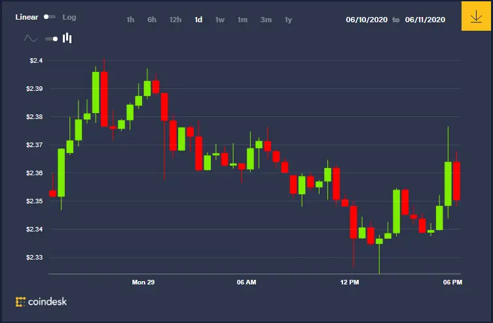Screen dimensions: 493x323
Task: Download chart with the yellow arrow button
Action: 476,16
